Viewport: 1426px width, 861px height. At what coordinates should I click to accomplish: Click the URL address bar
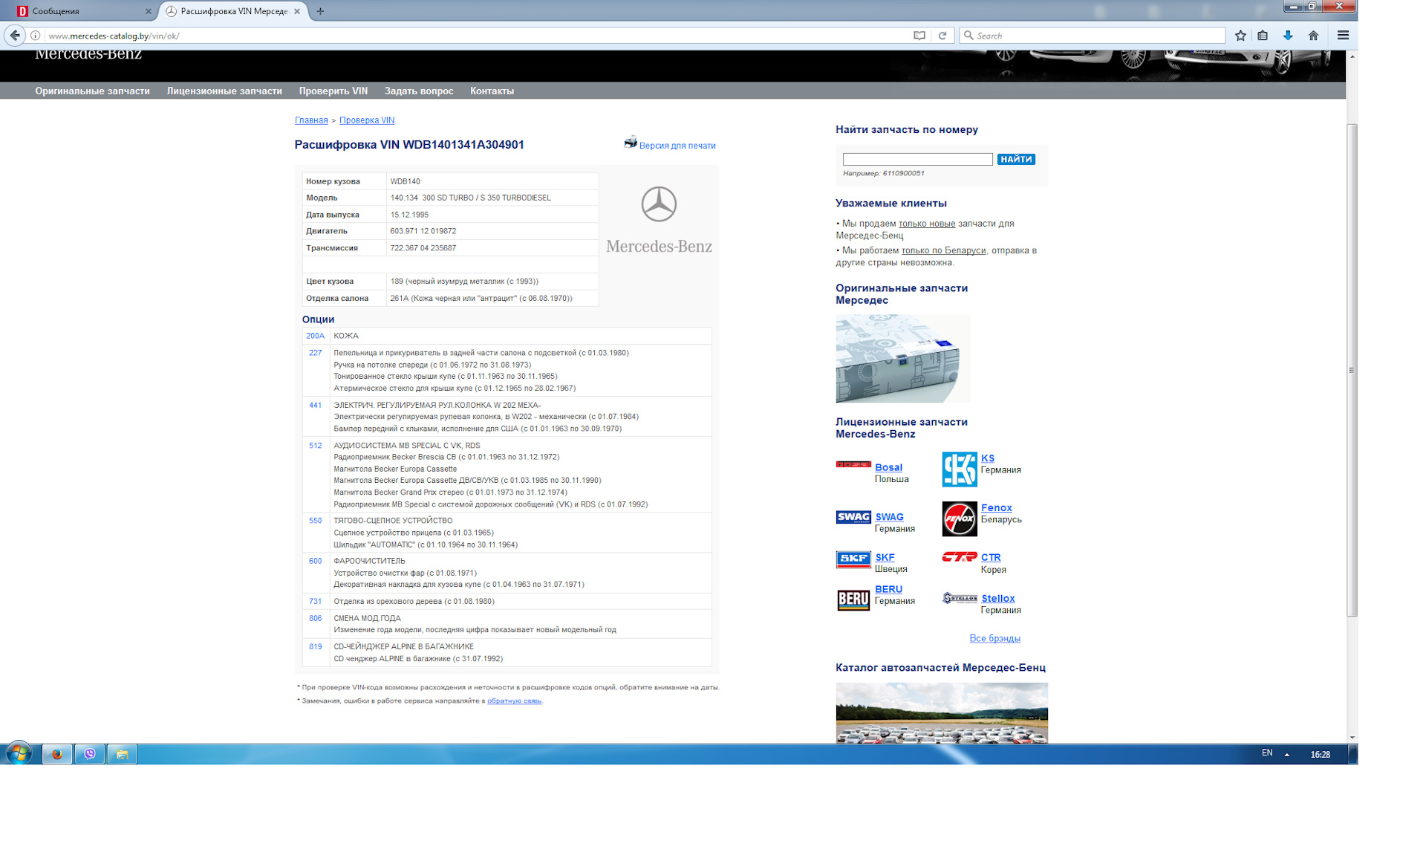[x=475, y=36]
